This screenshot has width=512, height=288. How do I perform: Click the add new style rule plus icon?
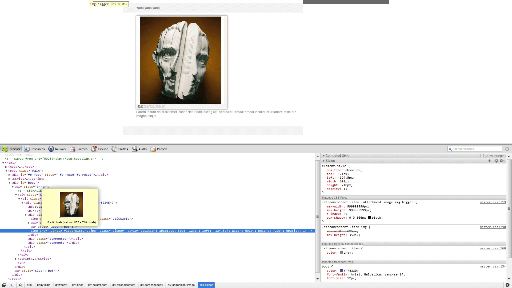(489, 161)
